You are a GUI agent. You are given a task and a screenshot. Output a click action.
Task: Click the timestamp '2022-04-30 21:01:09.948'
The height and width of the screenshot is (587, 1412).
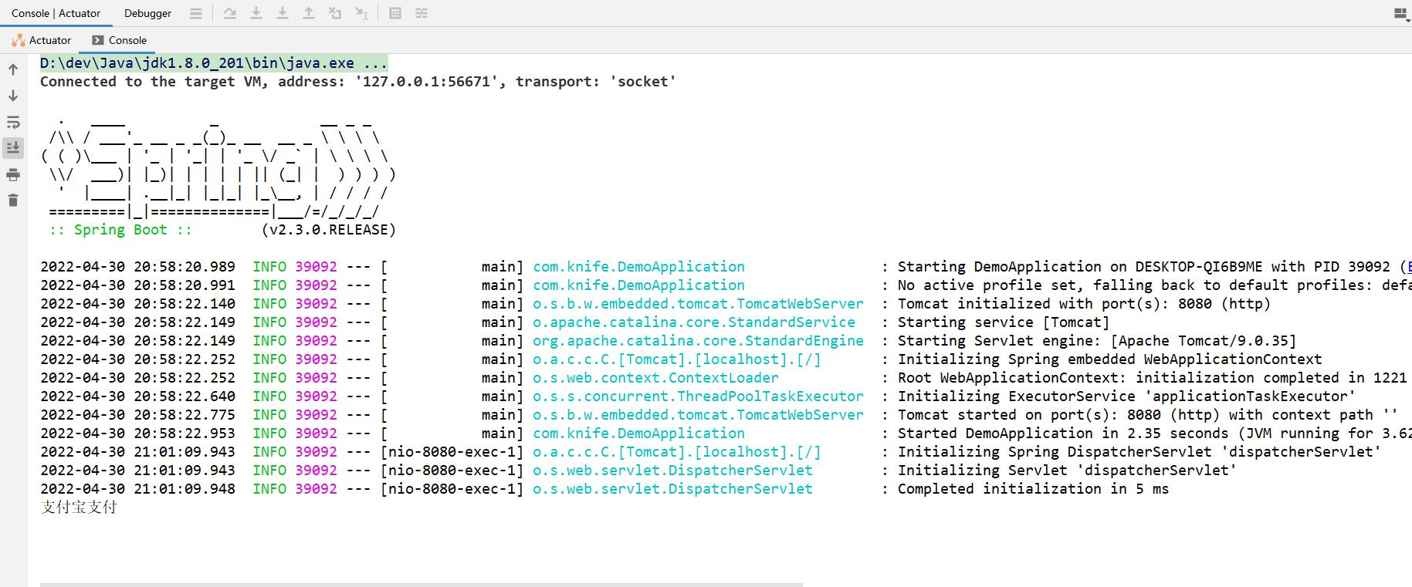coord(137,489)
